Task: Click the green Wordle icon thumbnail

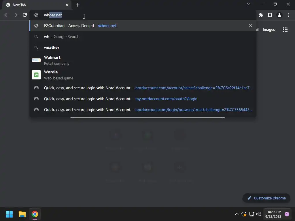Action: pyautogui.click(x=36, y=75)
